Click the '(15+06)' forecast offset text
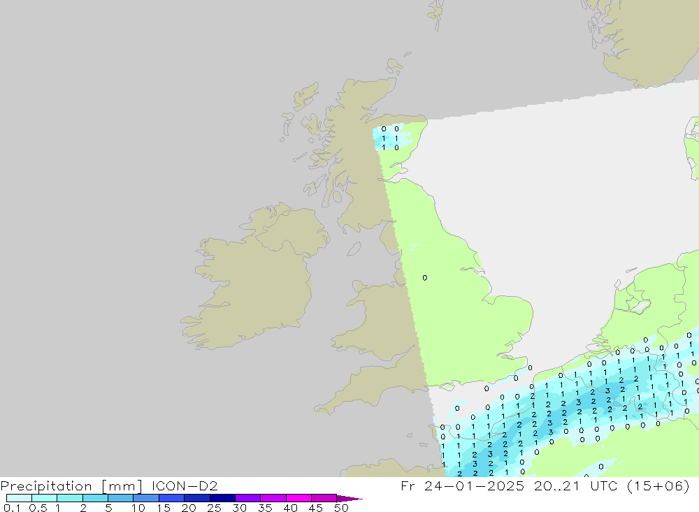This screenshot has width=699, height=512. [658, 485]
